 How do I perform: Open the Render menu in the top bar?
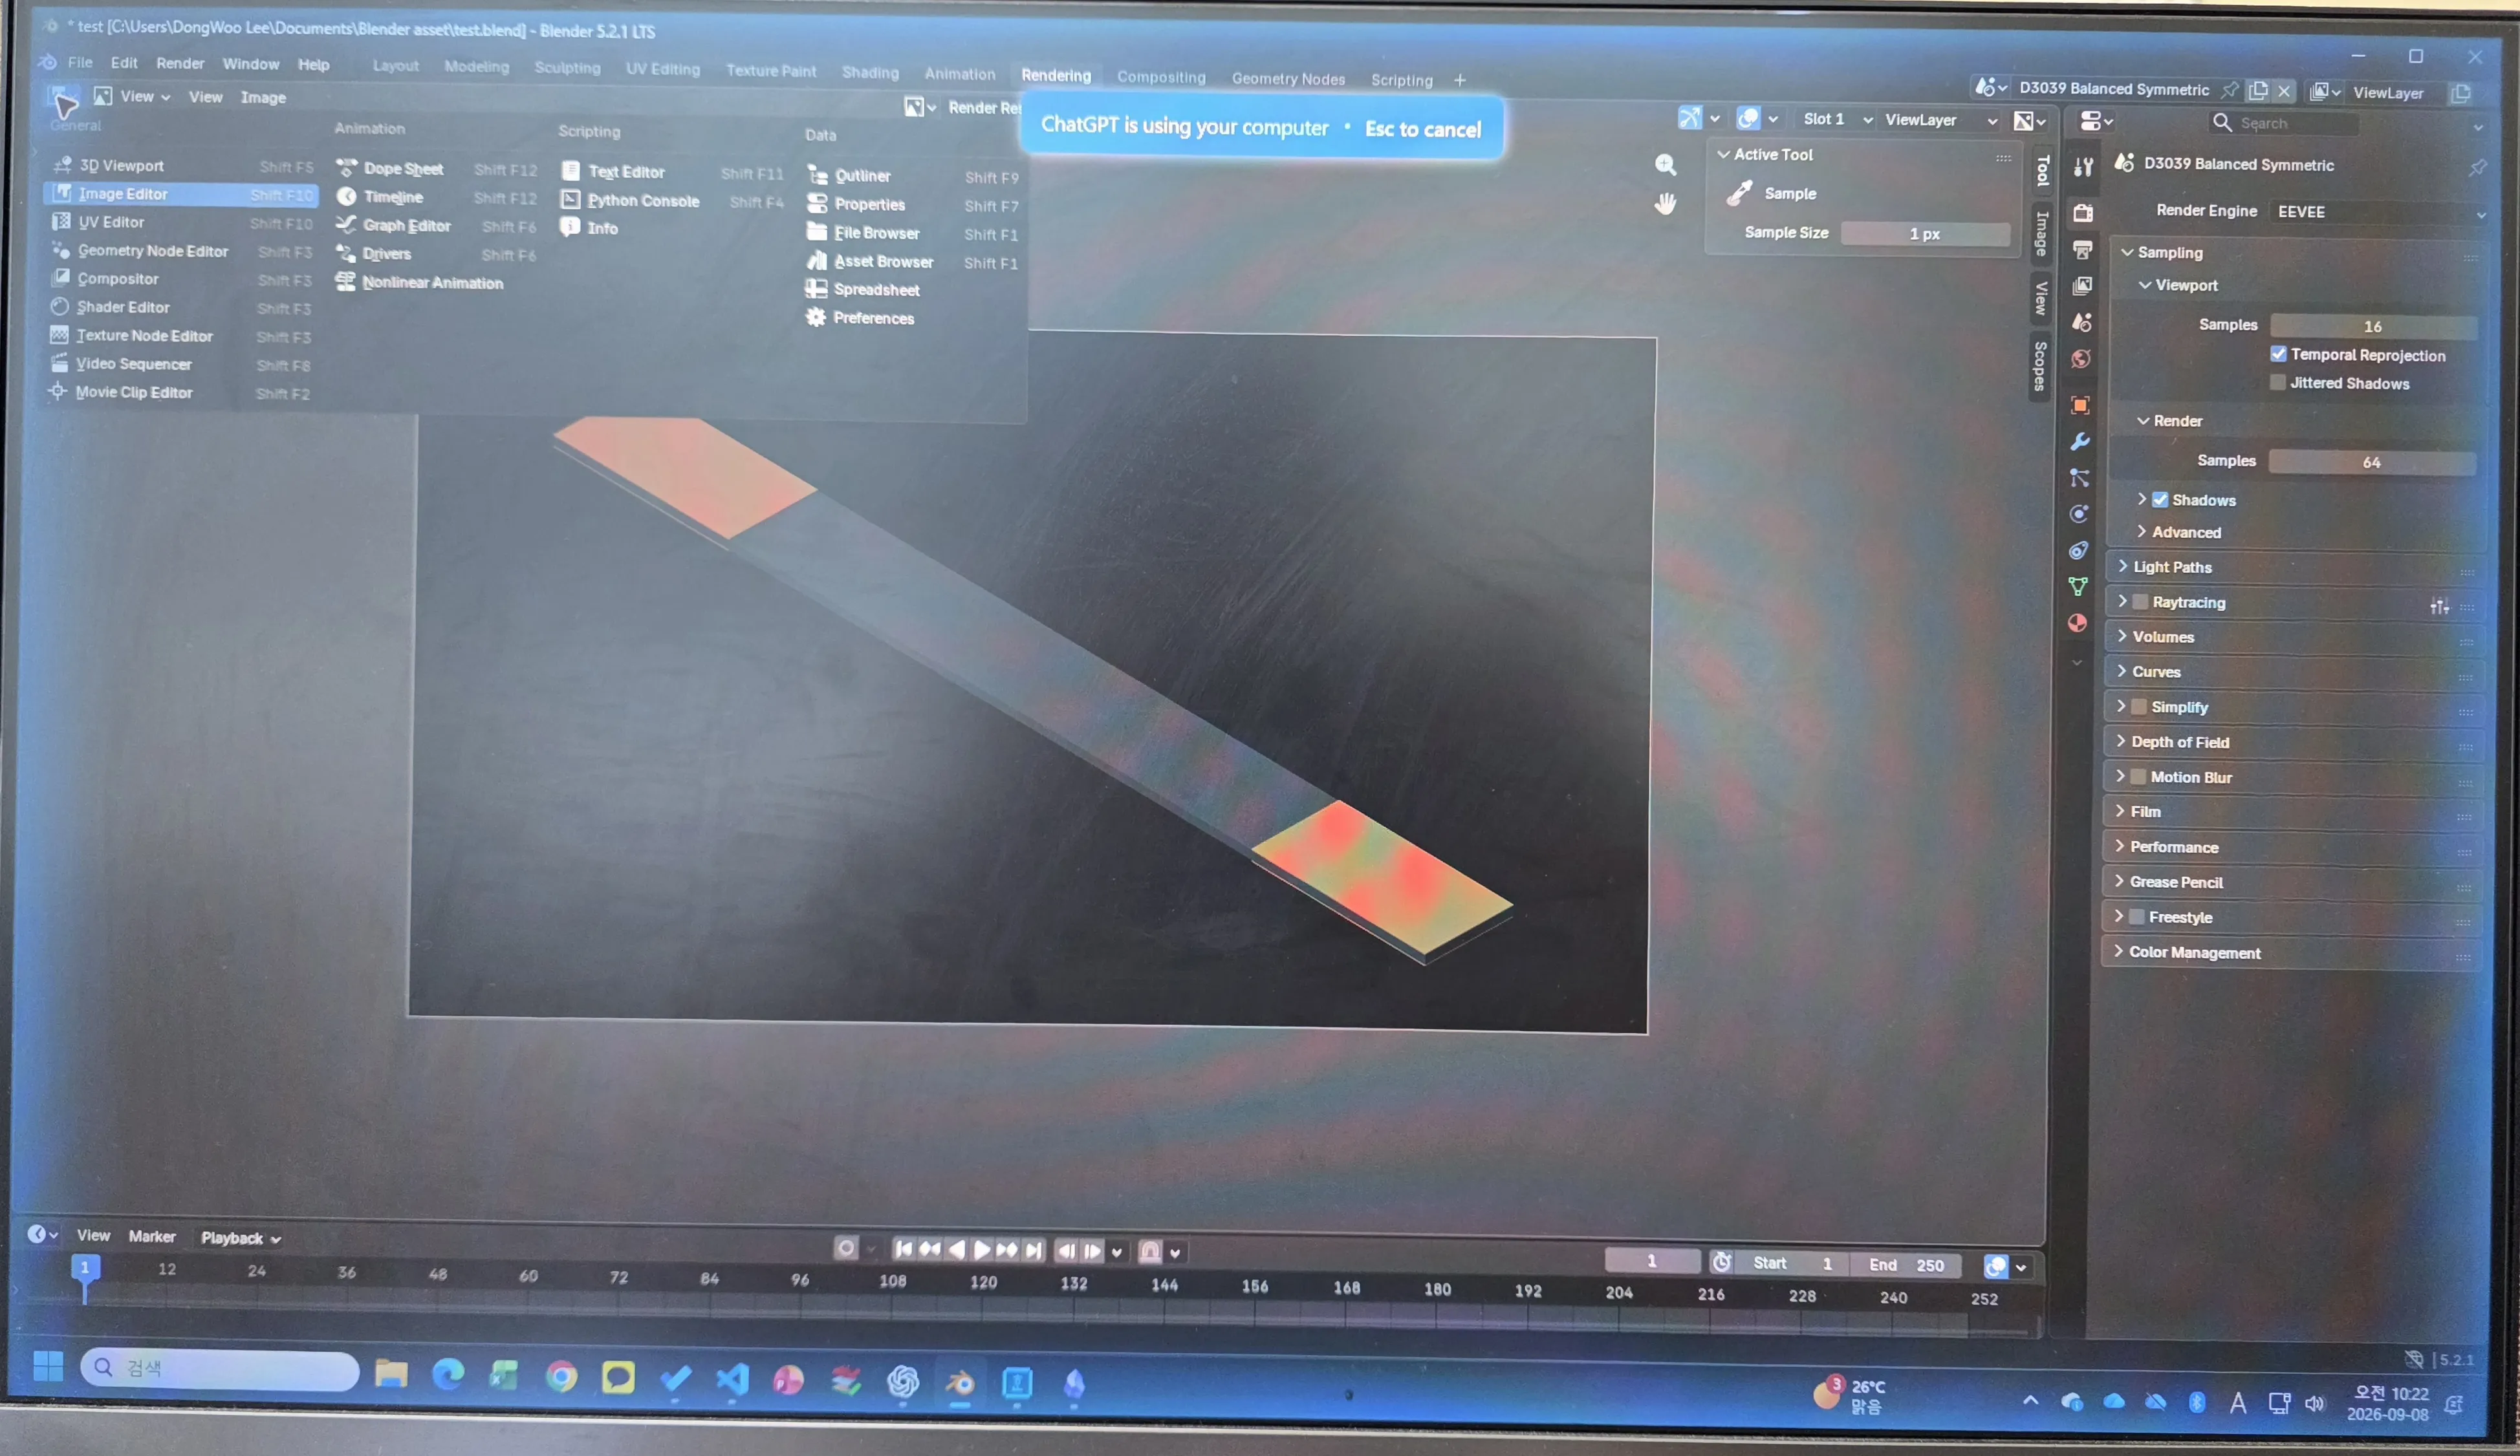point(180,63)
